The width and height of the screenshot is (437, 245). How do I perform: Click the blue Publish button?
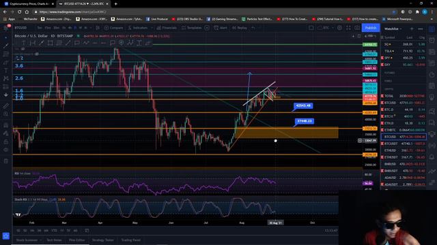(x=371, y=28)
